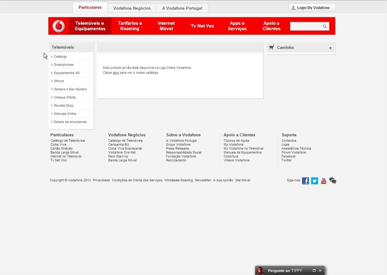Open Vodafone YouTube channel icon
The width and height of the screenshot is (387, 275).
(323, 180)
